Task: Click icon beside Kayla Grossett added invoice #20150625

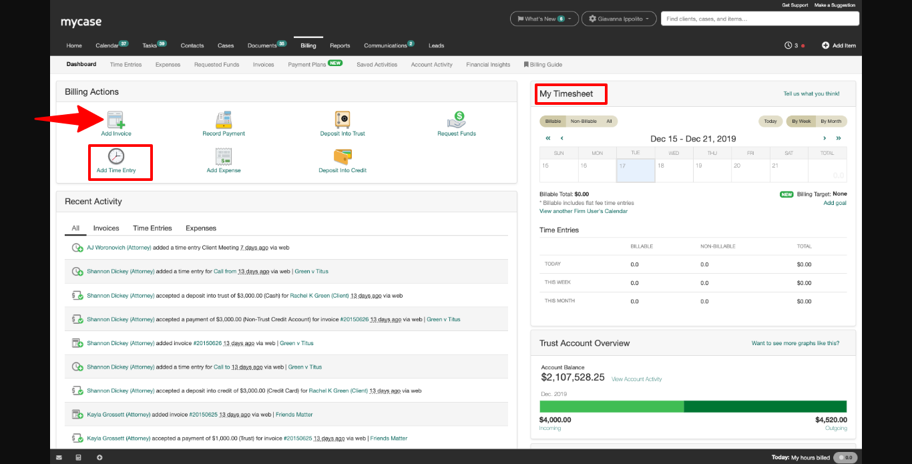Action: (77, 415)
